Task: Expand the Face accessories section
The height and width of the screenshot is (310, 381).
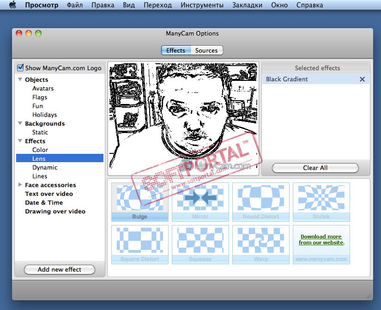Action: (x=20, y=184)
